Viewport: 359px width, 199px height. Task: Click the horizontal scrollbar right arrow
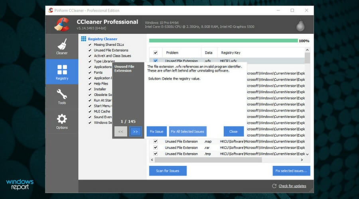(302, 160)
